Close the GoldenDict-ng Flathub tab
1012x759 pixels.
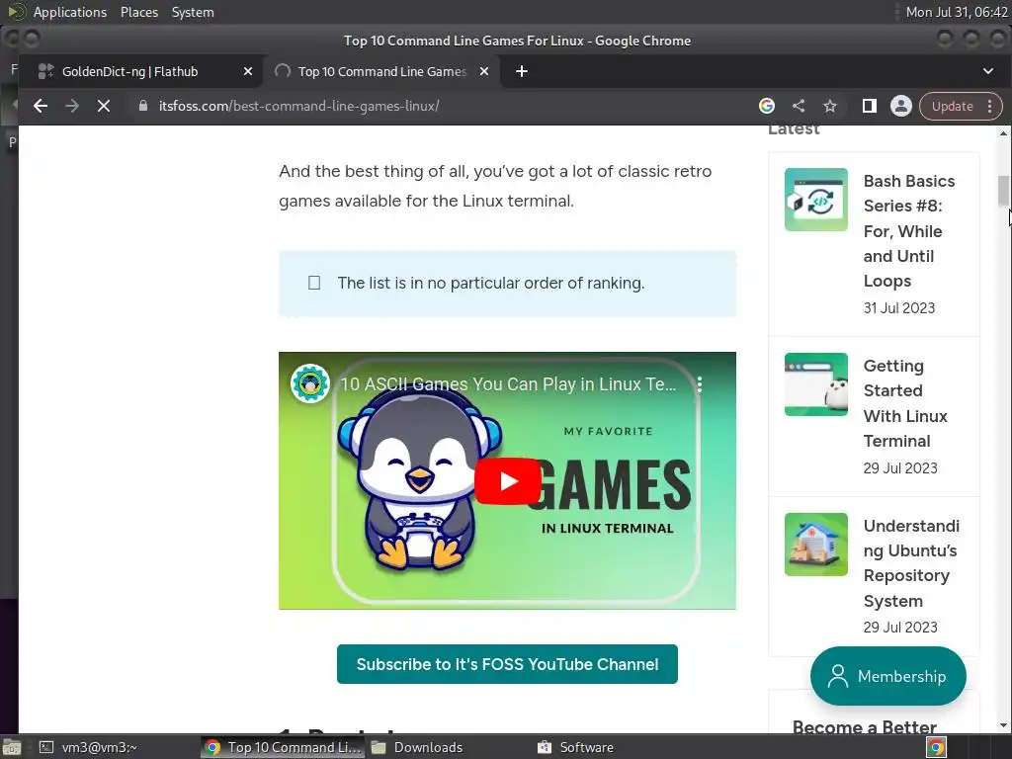click(248, 71)
